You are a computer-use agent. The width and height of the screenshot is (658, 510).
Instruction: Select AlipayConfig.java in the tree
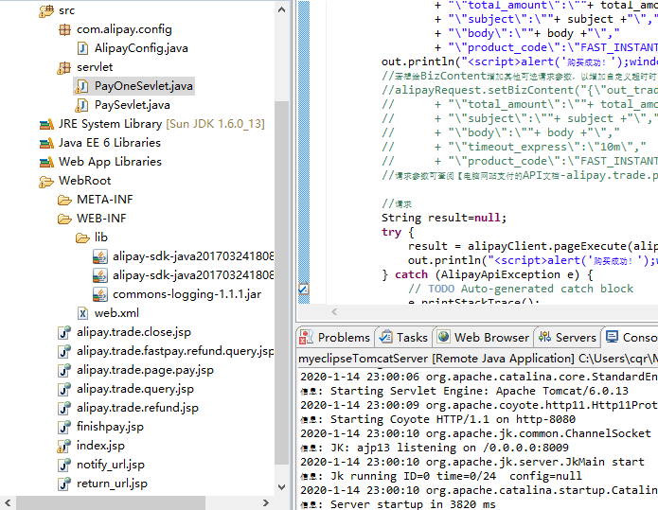(x=141, y=48)
